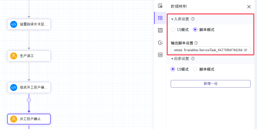Open the clock timeout sidebar icon
This screenshot has height=129, width=257.
pos(160,43)
